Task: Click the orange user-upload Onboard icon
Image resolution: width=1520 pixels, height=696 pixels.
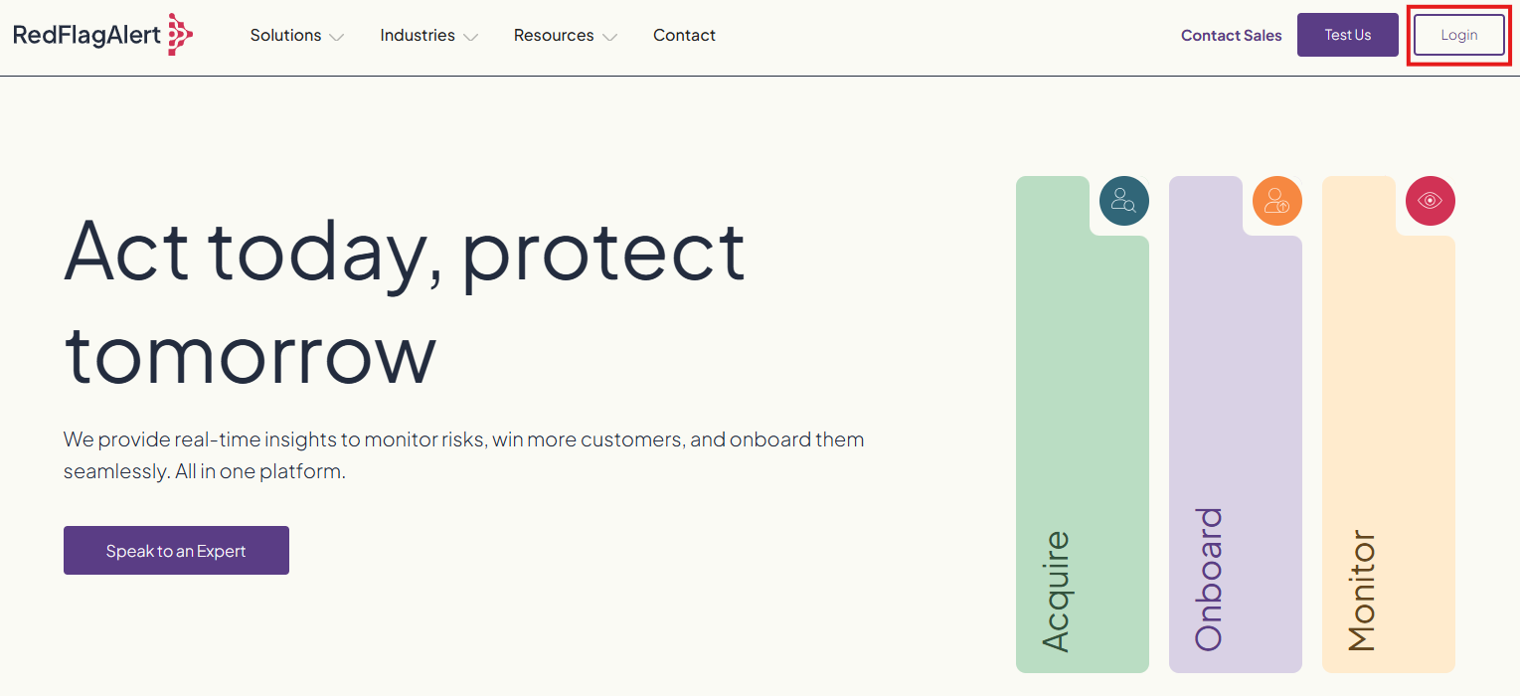Action: point(1276,201)
